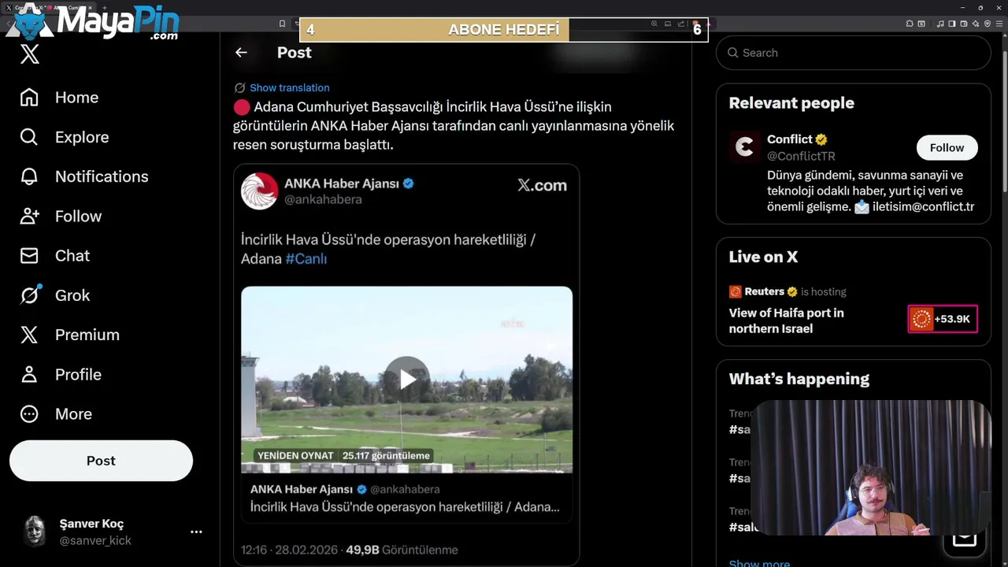
Task: Open the browser extensions puzzle icon
Action: pos(910,24)
